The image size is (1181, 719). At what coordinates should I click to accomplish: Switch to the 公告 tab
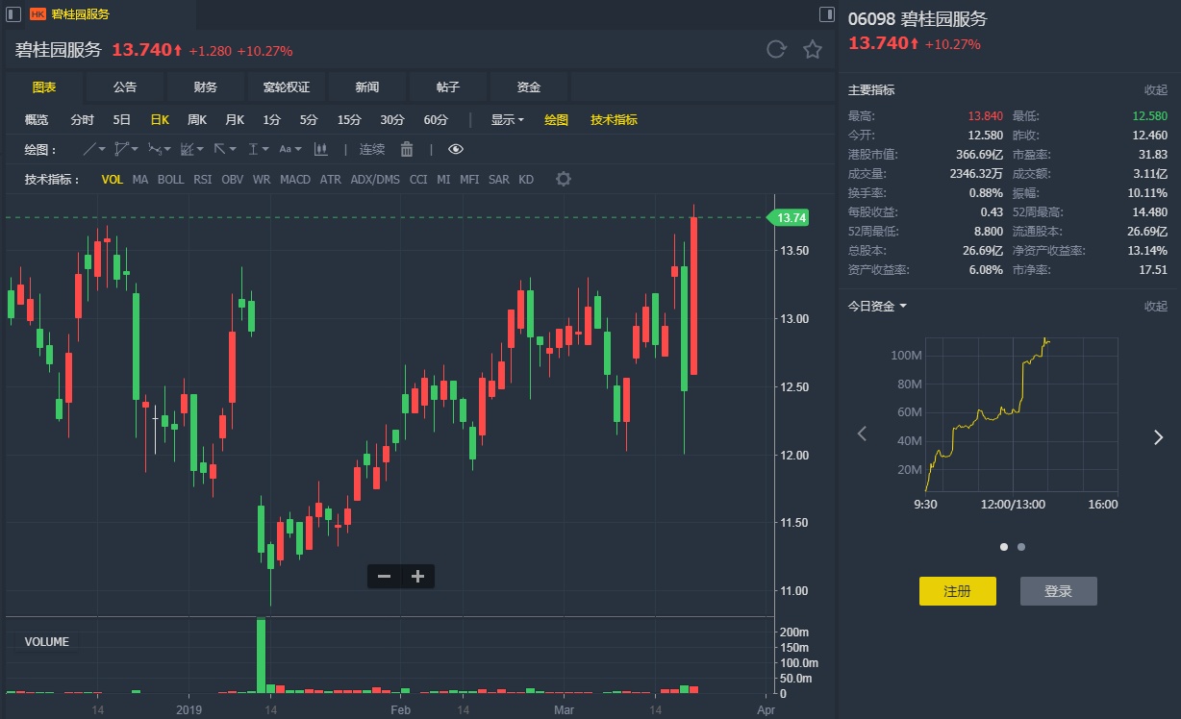click(125, 87)
